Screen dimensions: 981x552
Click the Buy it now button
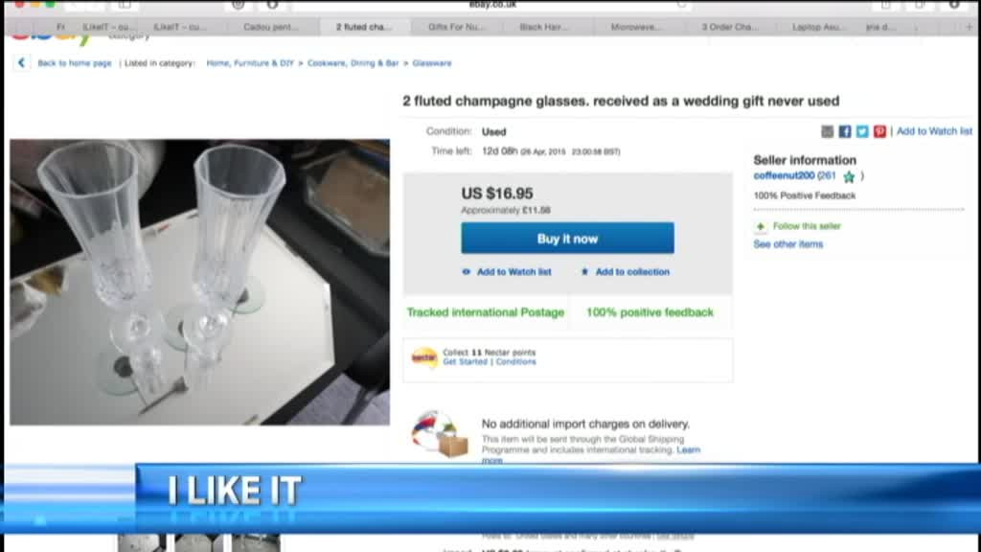click(x=567, y=238)
